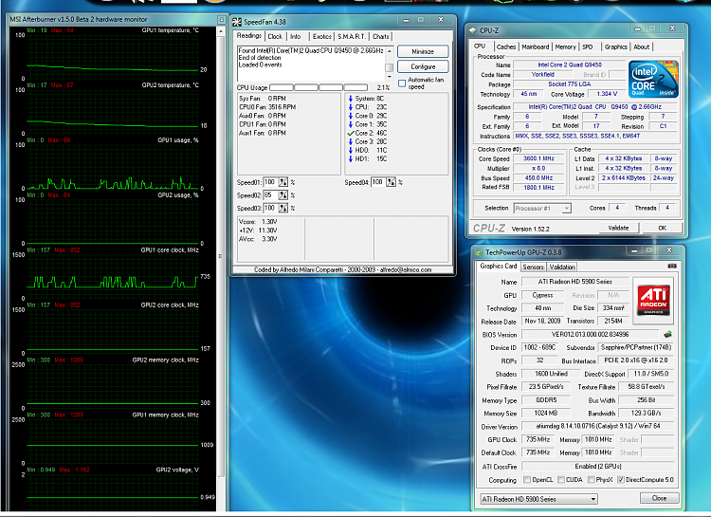The image size is (711, 517).
Task: Click the GPU-Z title bar icon
Action: click(x=479, y=252)
